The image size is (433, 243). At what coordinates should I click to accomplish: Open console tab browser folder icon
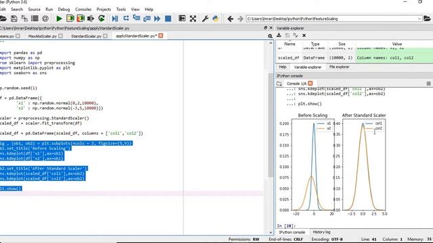point(279,84)
